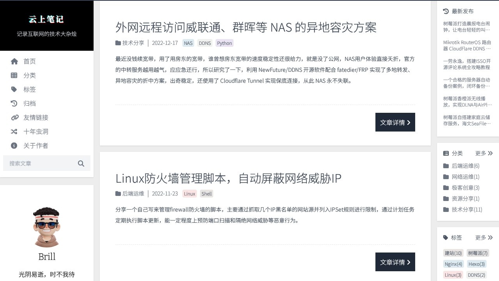This screenshot has height=281, width=499.
Task: Open the 分类 grid icon in sidebar
Action: 14,75
